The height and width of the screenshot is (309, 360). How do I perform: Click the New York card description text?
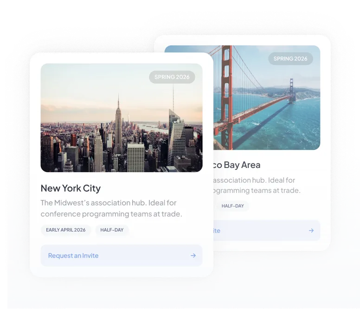click(x=111, y=208)
